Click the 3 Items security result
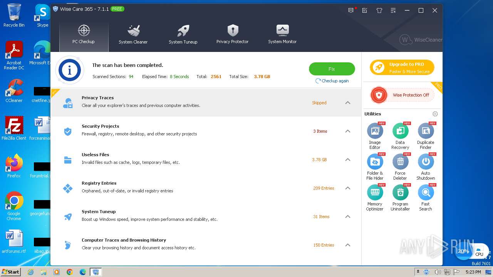The height and width of the screenshot is (277, 493). (320, 131)
